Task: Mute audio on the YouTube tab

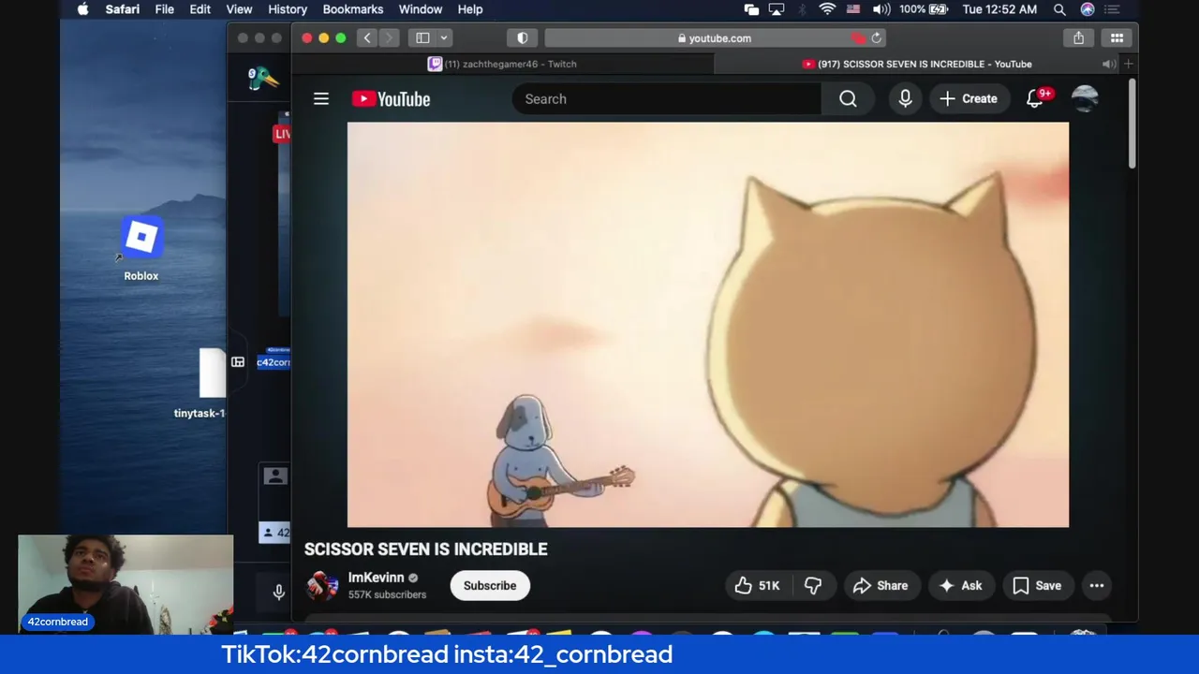Action: [x=1108, y=64]
